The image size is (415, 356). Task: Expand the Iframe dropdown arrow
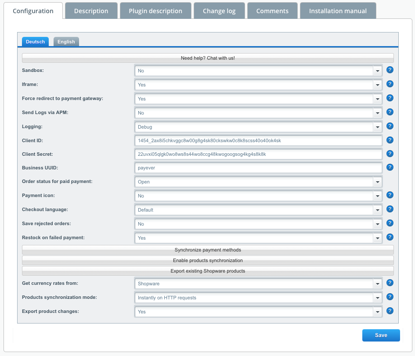point(377,85)
